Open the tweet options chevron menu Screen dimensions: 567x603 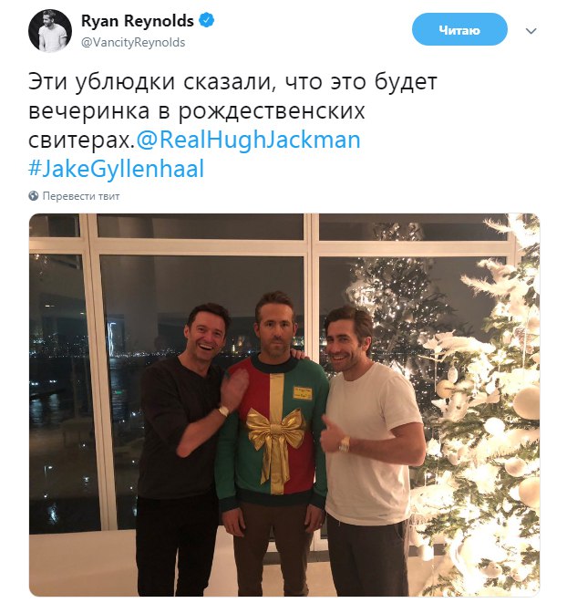[531, 31]
